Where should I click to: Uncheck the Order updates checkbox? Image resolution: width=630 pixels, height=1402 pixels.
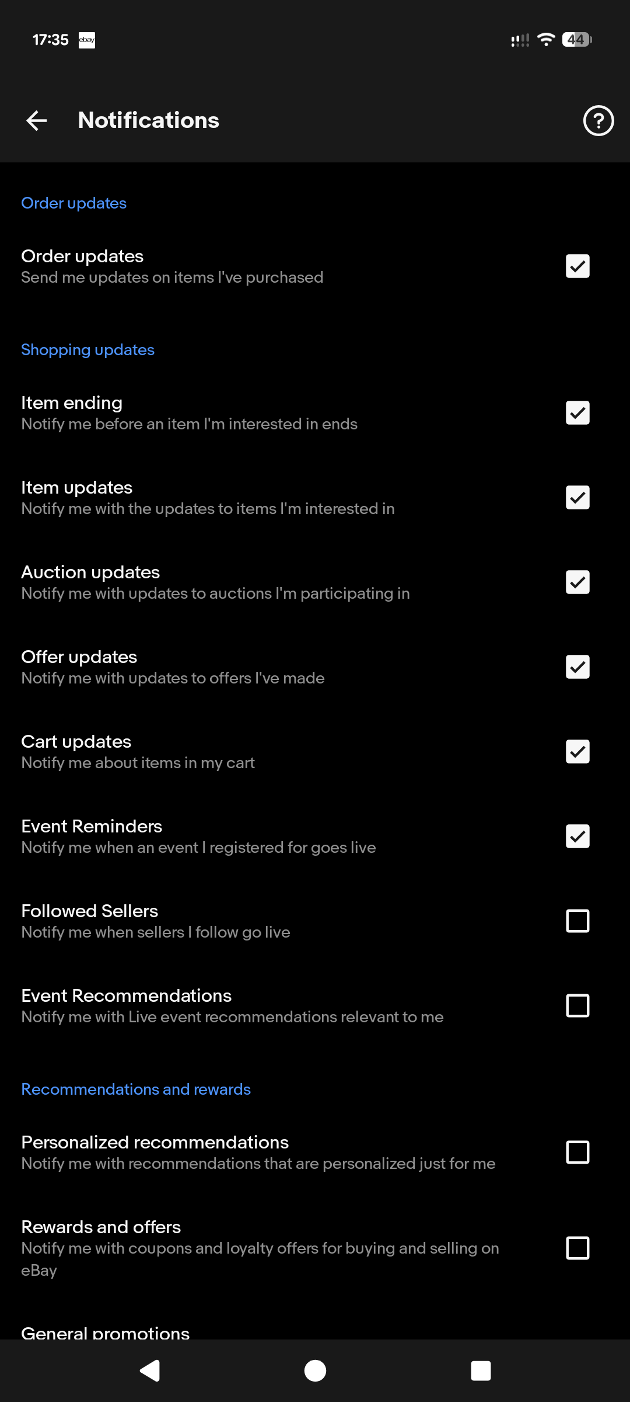(x=577, y=266)
